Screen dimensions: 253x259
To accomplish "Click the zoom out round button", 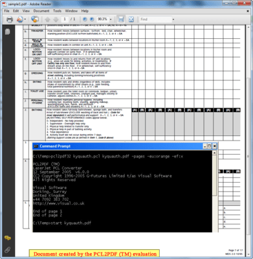I will click(85, 19).
